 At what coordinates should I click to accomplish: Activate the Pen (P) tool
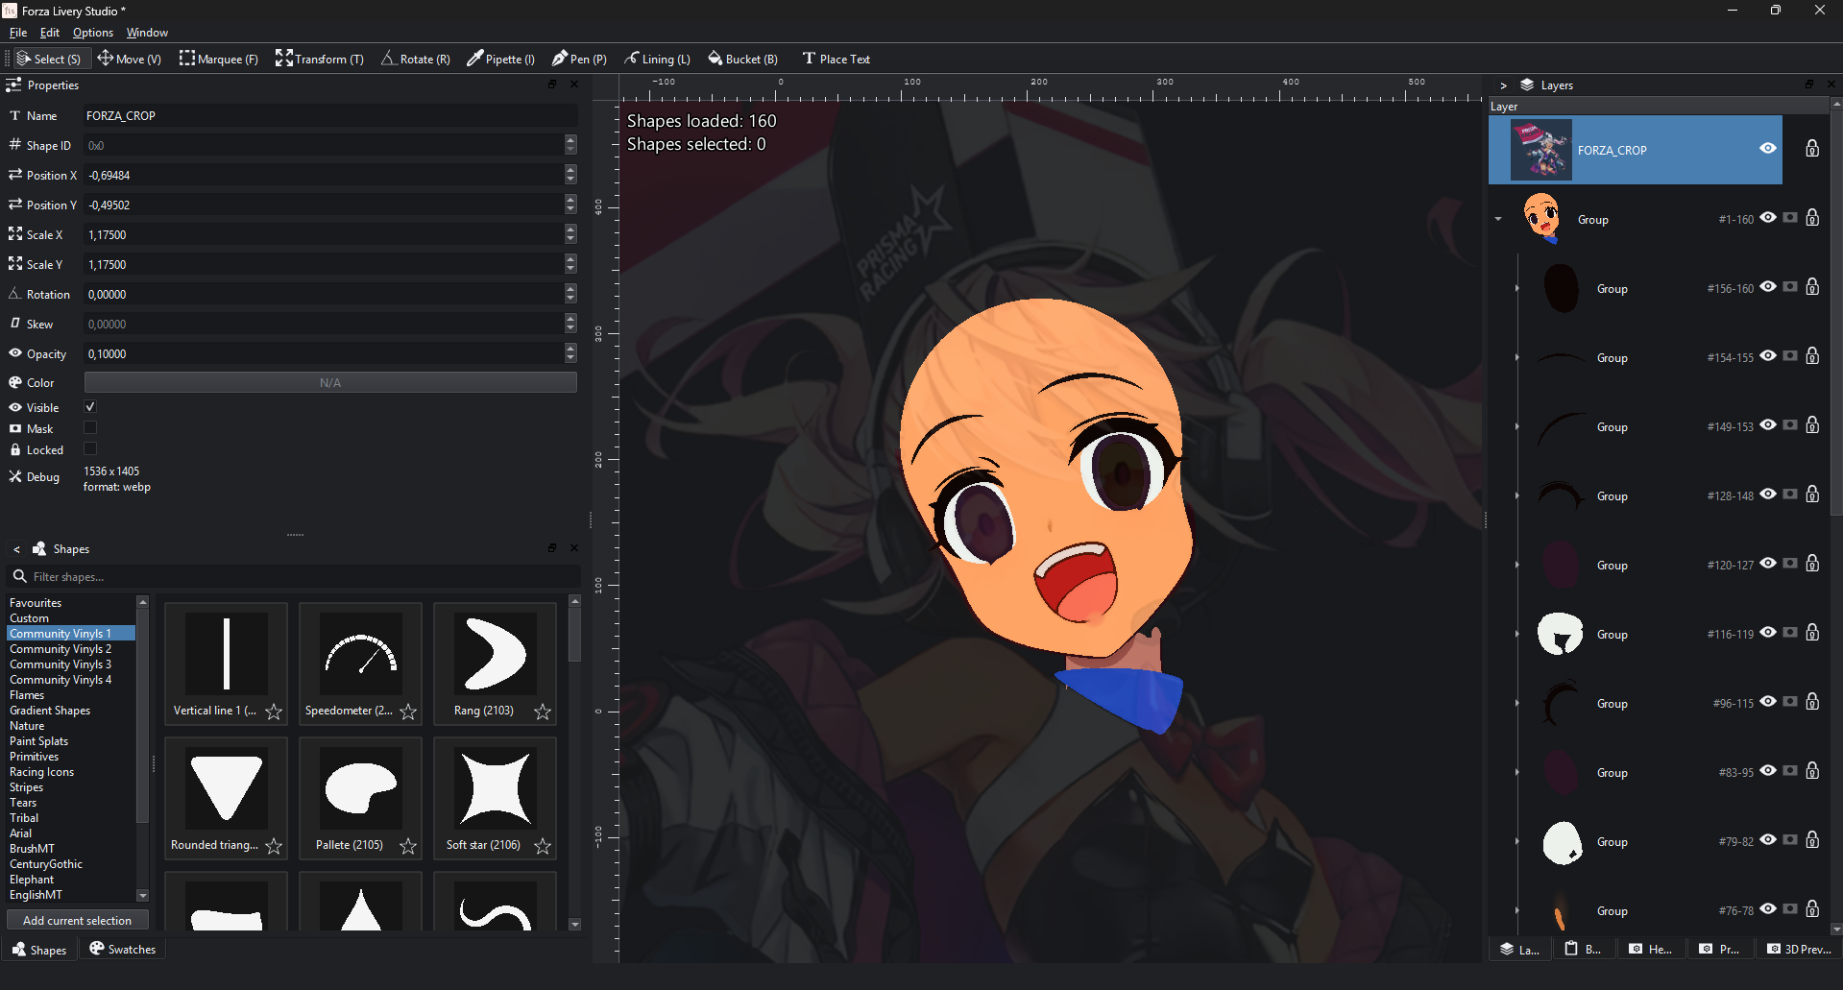pyautogui.click(x=579, y=59)
